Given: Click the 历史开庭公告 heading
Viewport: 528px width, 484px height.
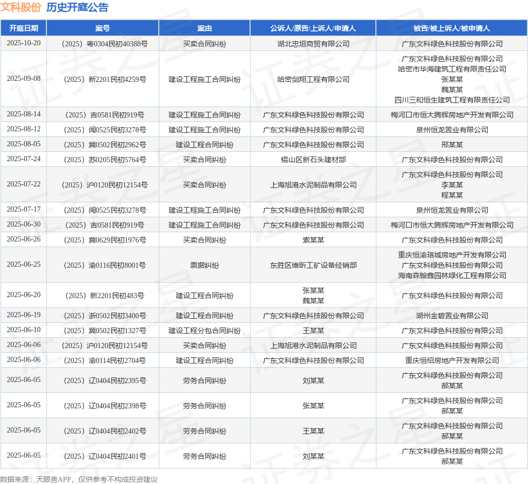Looking at the screenshot, I should pyautogui.click(x=77, y=7).
